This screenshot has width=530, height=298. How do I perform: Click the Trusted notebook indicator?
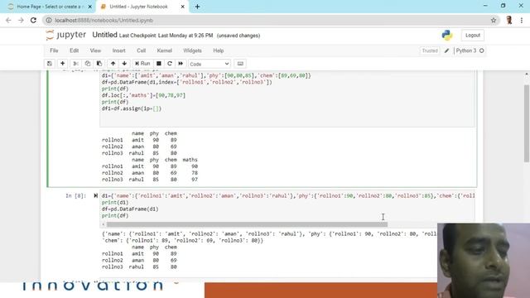(x=430, y=50)
